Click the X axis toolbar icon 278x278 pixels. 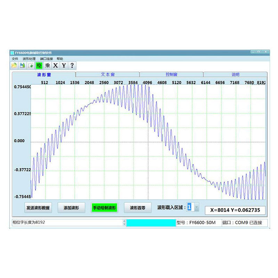pyautogui.click(x=56, y=65)
